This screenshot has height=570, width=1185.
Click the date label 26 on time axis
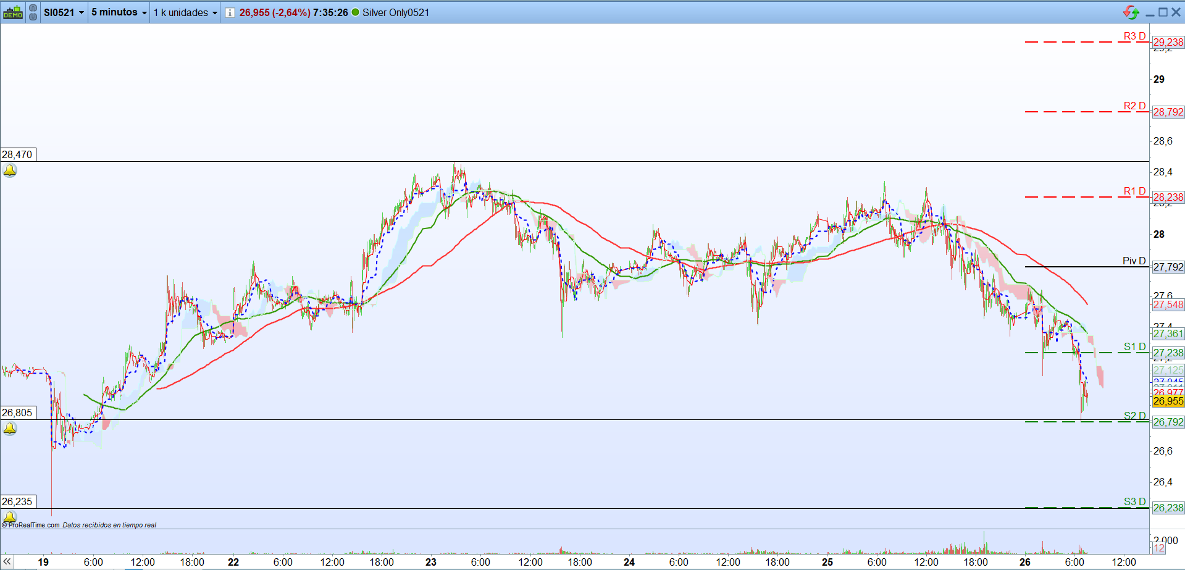pyautogui.click(x=1025, y=562)
